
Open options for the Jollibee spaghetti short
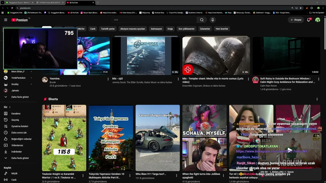click(x=223, y=175)
